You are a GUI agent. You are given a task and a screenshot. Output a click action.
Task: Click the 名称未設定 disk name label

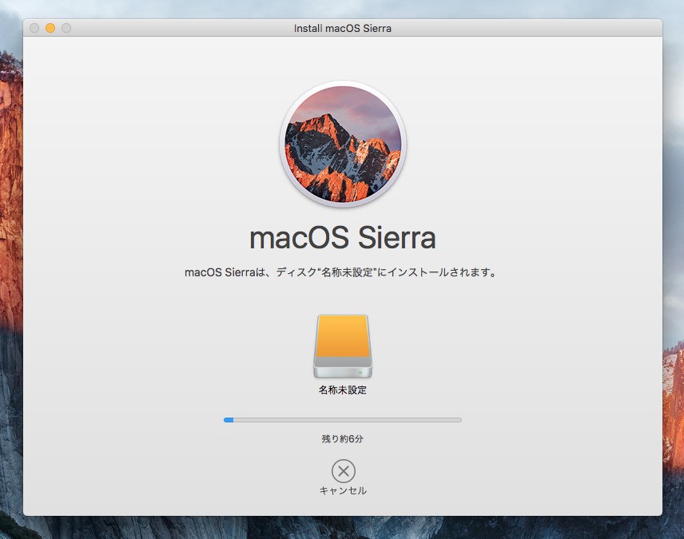coord(343,390)
